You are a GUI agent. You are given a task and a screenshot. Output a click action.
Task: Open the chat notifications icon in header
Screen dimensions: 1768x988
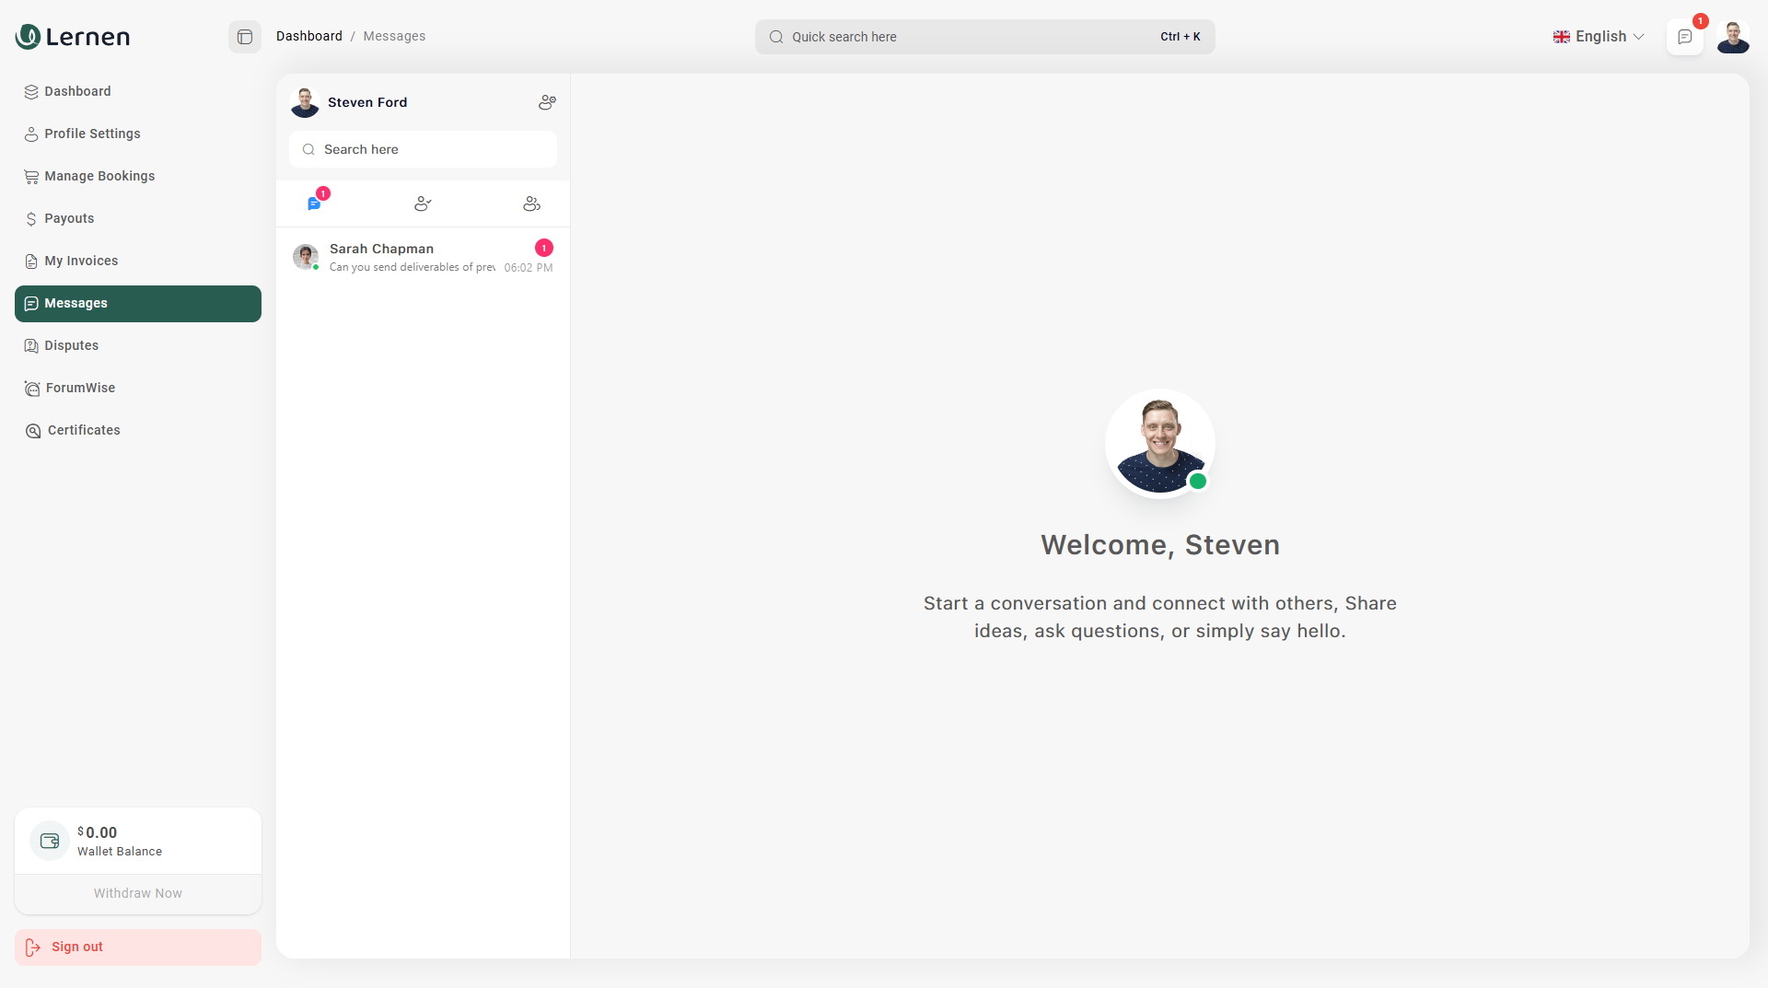pyautogui.click(x=1684, y=37)
